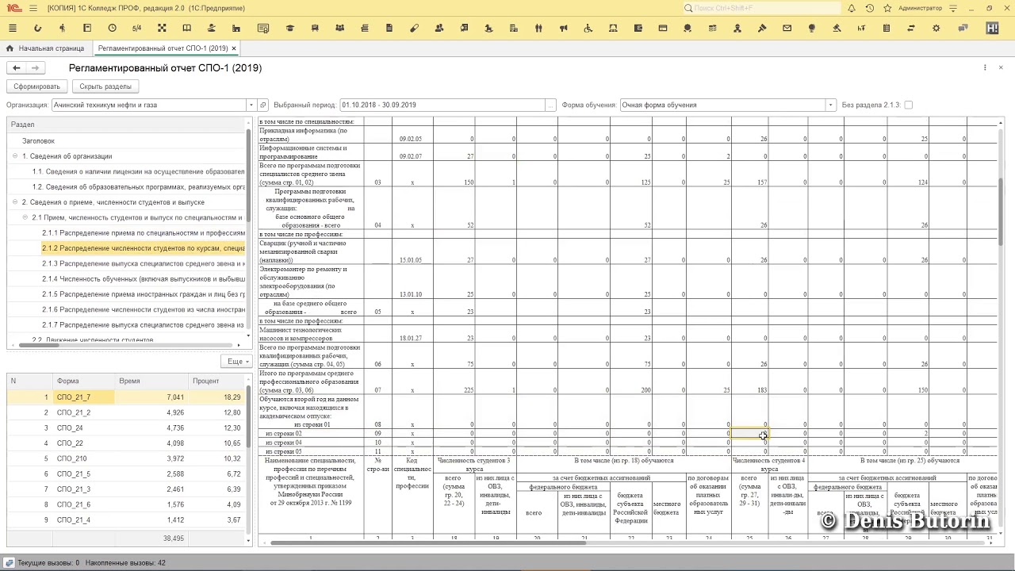Screen dimensions: 1015x571
Task: Close the Регламентированный отчет СПО-1 tab
Action: 234,48
